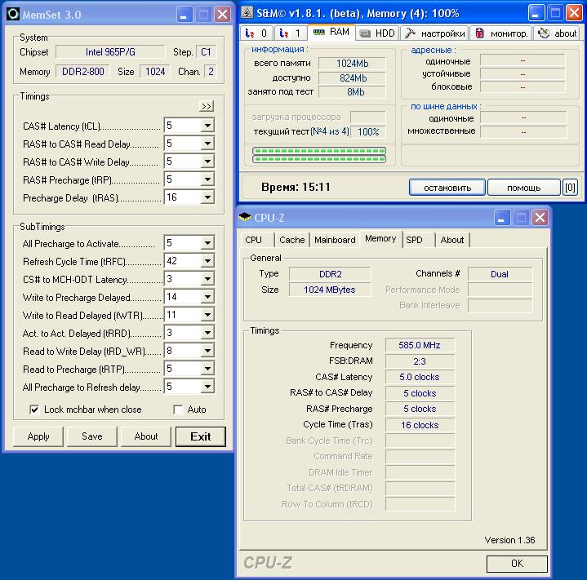Viewport: 587px width, 580px height.
Task: Click the >> expand button in Timings
Action: tap(207, 106)
